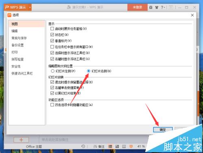
Task: Open the 编辑 options category
Action: click(x=15, y=31)
